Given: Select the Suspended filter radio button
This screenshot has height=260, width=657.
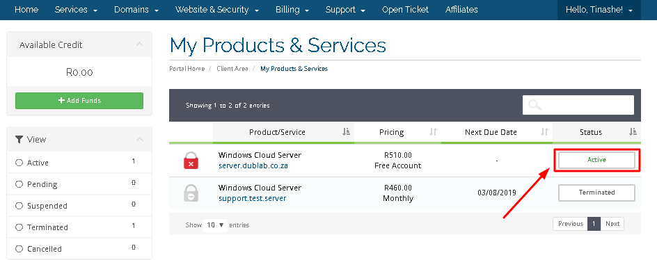Looking at the screenshot, I should click(19, 206).
